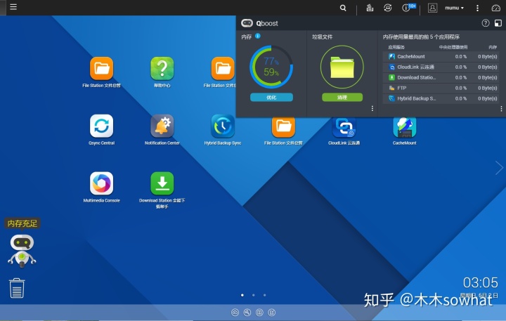Click the 垃圾文件 section title
The height and width of the screenshot is (321, 506).
point(322,37)
